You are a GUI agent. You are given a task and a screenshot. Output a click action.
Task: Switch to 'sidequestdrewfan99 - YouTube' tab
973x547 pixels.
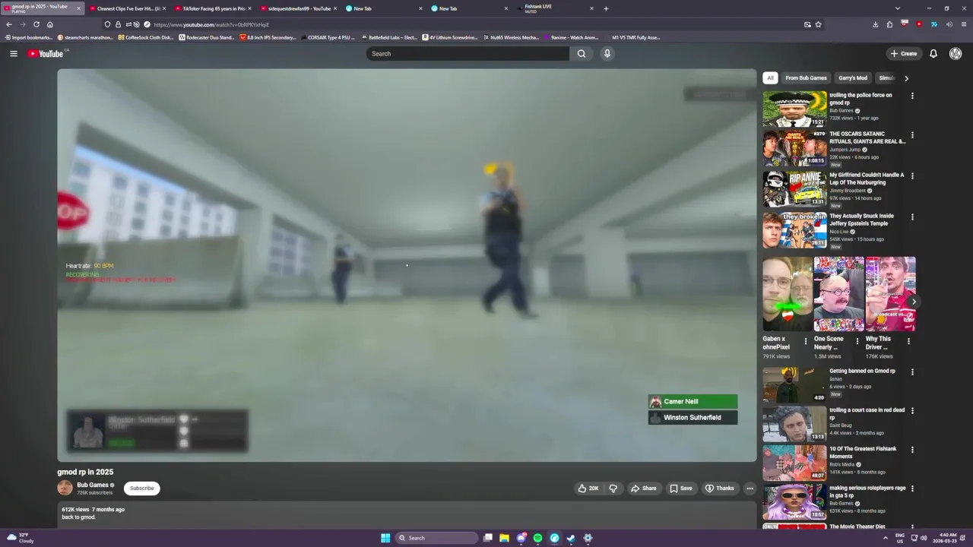(297, 8)
